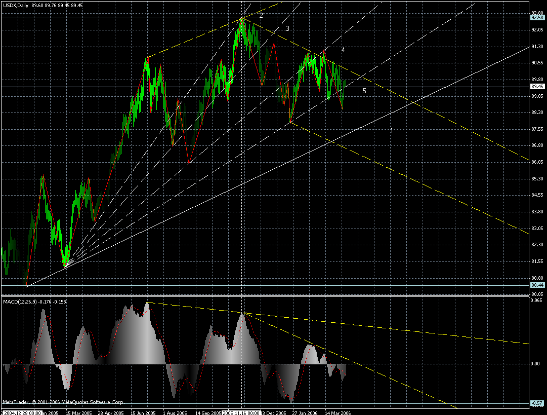The width and height of the screenshot is (547, 415).
Task: Click the 89.05 price scale value
Action: tap(537, 96)
